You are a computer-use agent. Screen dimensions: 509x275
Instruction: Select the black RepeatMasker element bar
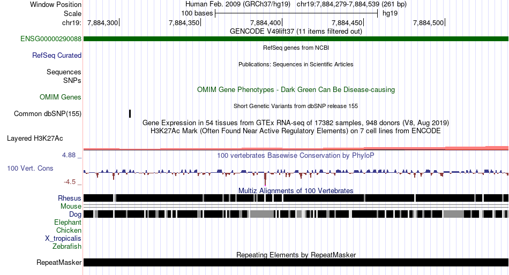coord(296,262)
